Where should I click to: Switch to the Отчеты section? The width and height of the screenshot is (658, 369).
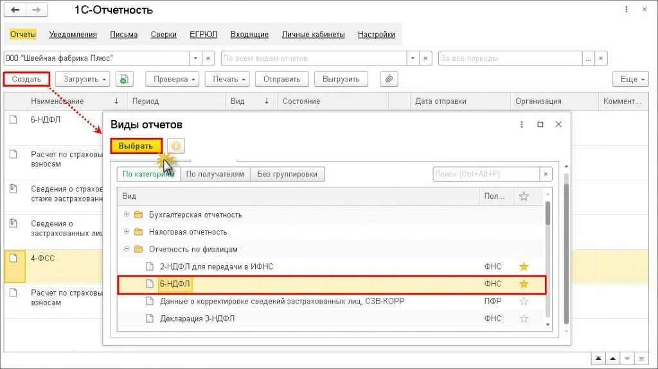tap(23, 35)
